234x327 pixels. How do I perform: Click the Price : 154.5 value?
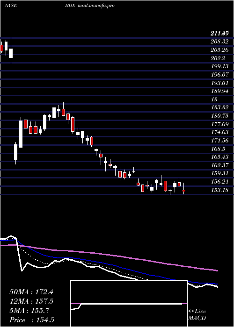32,320
